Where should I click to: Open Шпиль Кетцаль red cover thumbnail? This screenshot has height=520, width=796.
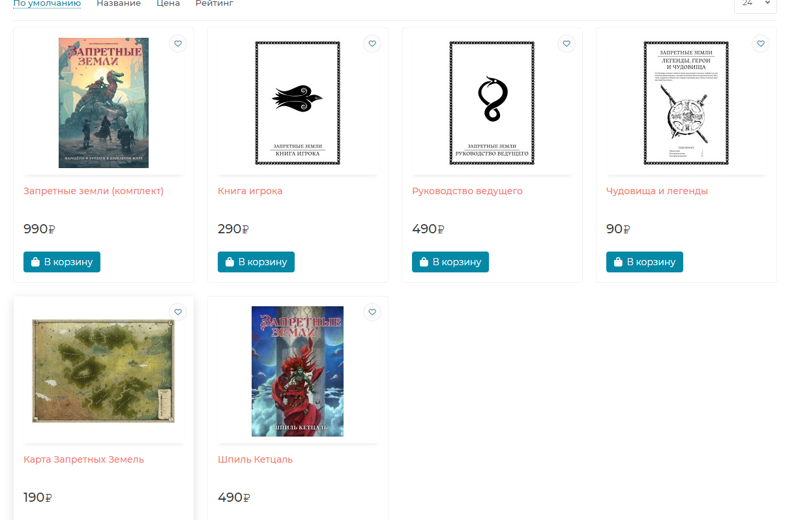pyautogui.click(x=297, y=371)
